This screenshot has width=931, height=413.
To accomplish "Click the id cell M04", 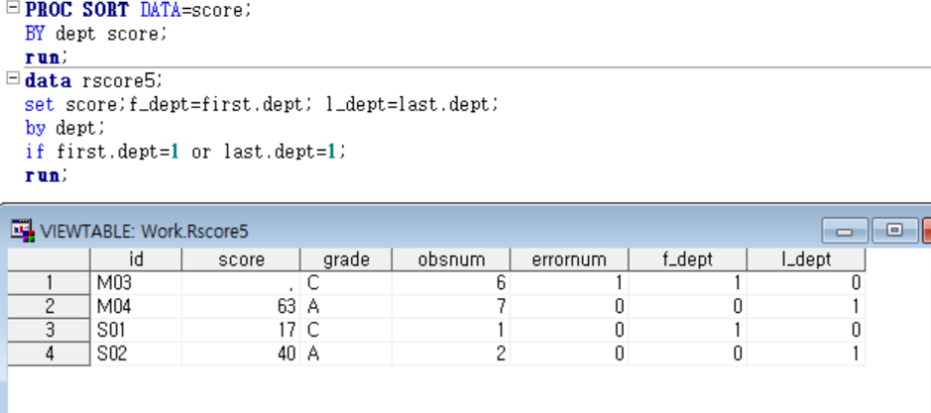I will [x=136, y=307].
